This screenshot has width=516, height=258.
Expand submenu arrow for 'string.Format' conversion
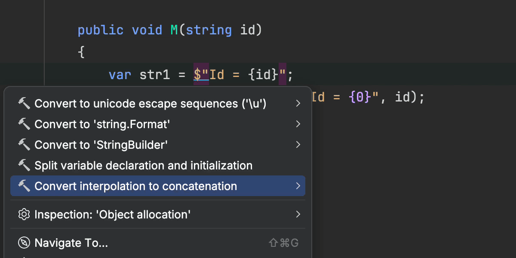tap(298, 124)
